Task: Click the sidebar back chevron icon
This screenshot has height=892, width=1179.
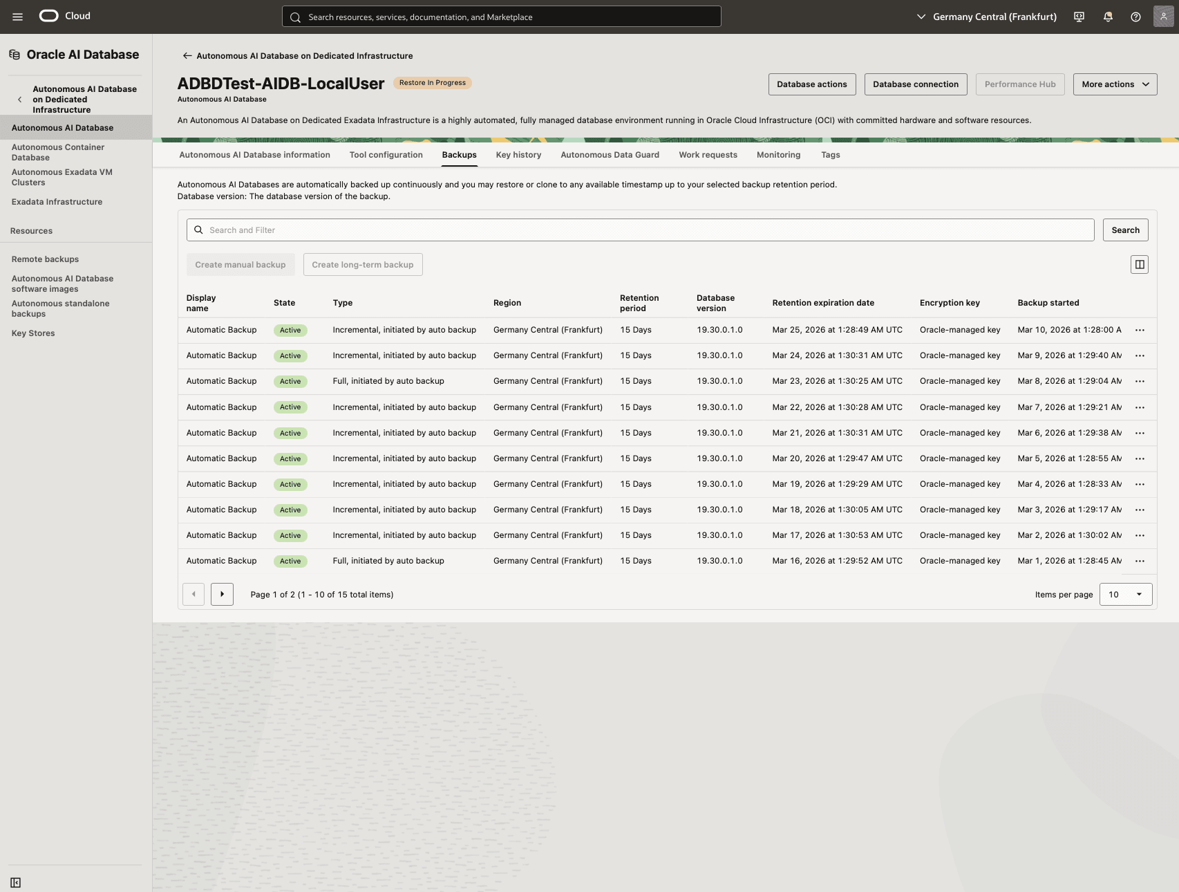Action: click(x=19, y=100)
